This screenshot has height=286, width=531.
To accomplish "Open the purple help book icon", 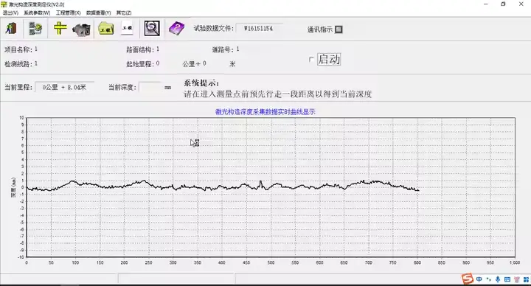I will [x=177, y=29].
